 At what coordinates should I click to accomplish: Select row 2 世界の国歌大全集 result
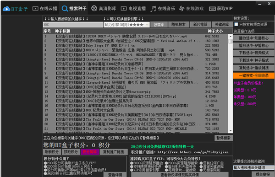(135, 41)
